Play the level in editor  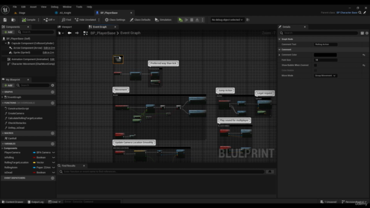(x=180, y=20)
